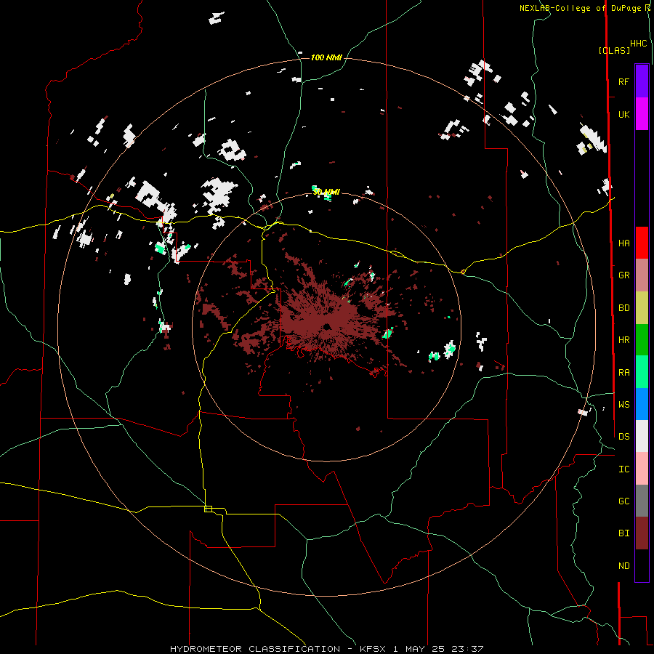Click the RA light green swatch
The image size is (654, 654).
tap(642, 372)
